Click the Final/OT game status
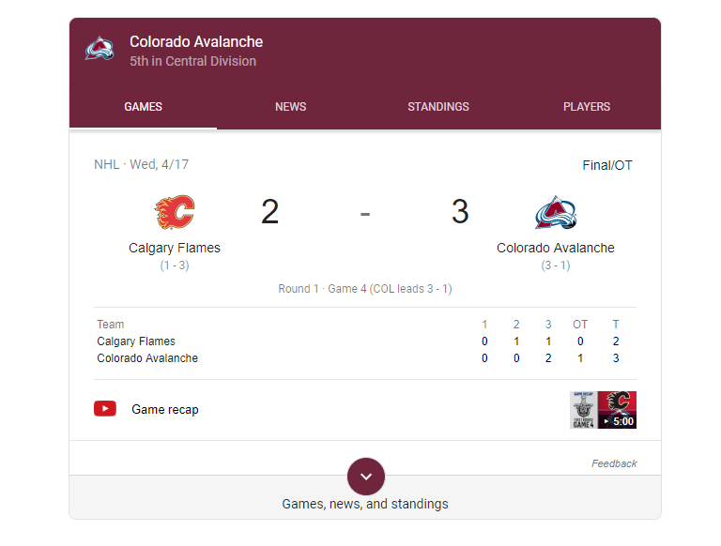 pos(607,165)
